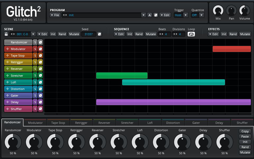Click the Distortion row dice icon

coord(40,89)
